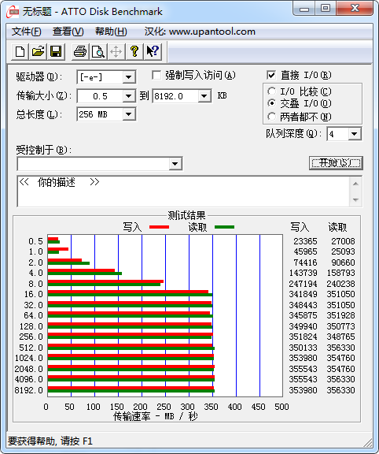
Task: Select 两者都不 radio button
Action: 271,117
